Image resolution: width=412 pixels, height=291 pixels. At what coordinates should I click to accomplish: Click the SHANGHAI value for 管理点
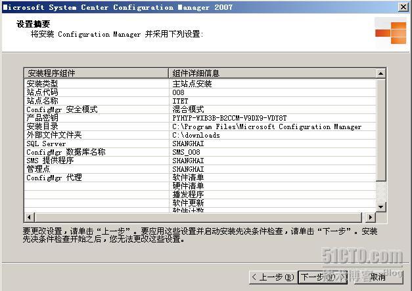pos(188,169)
